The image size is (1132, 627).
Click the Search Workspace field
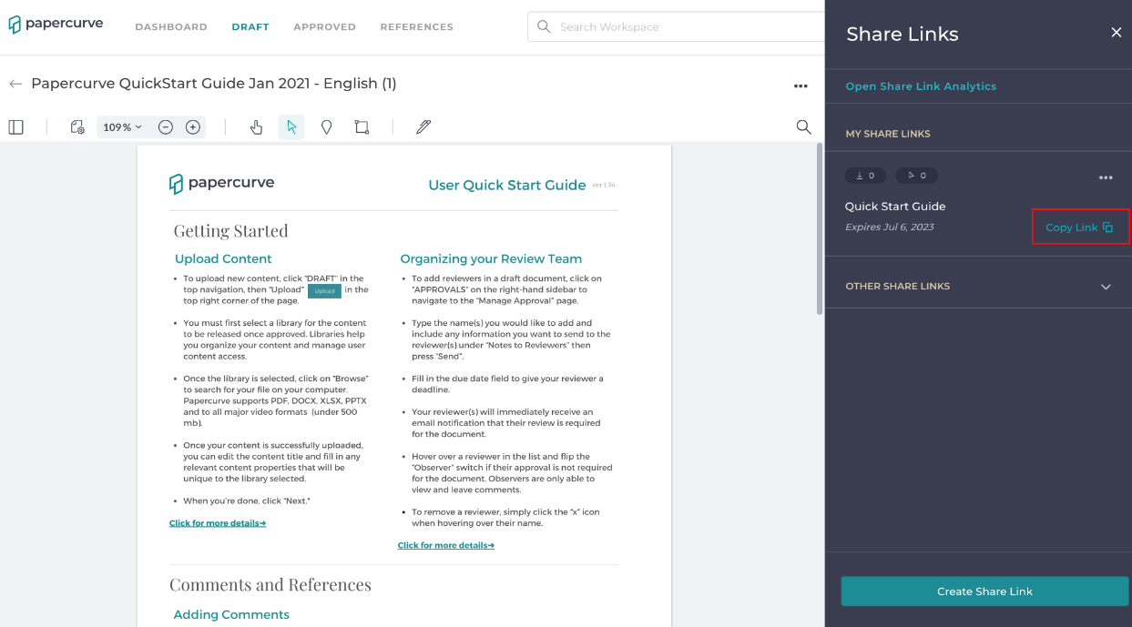pyautogui.click(x=676, y=26)
